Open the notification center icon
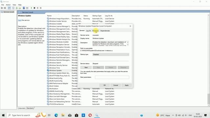Screen dimensions: 210x118 pyautogui.click(x=205, y=115)
